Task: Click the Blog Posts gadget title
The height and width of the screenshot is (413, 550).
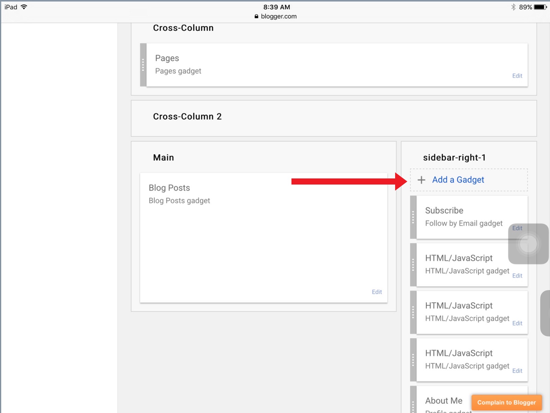Action: coord(169,188)
